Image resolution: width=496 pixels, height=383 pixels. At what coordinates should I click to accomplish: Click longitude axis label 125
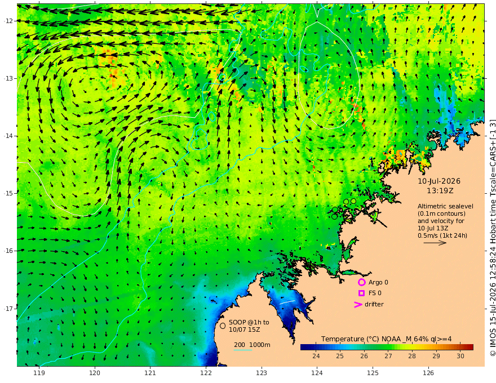(x=373, y=373)
